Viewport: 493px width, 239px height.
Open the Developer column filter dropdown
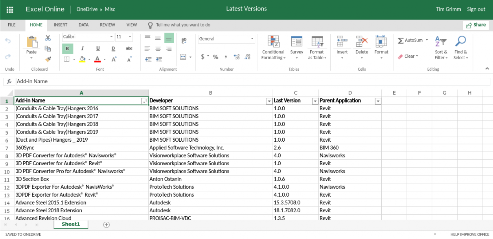pos(269,101)
